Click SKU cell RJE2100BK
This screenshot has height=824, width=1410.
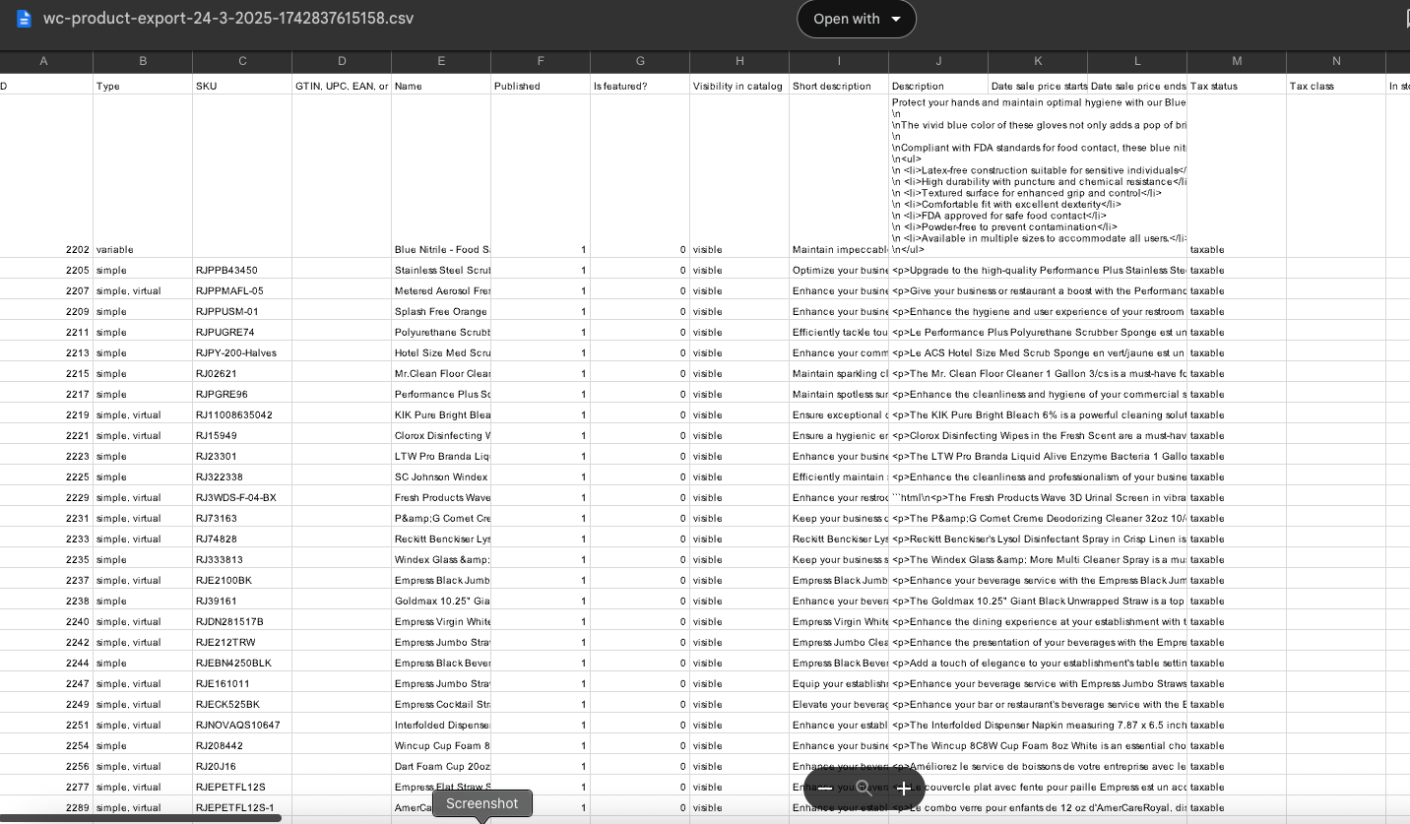pos(242,580)
